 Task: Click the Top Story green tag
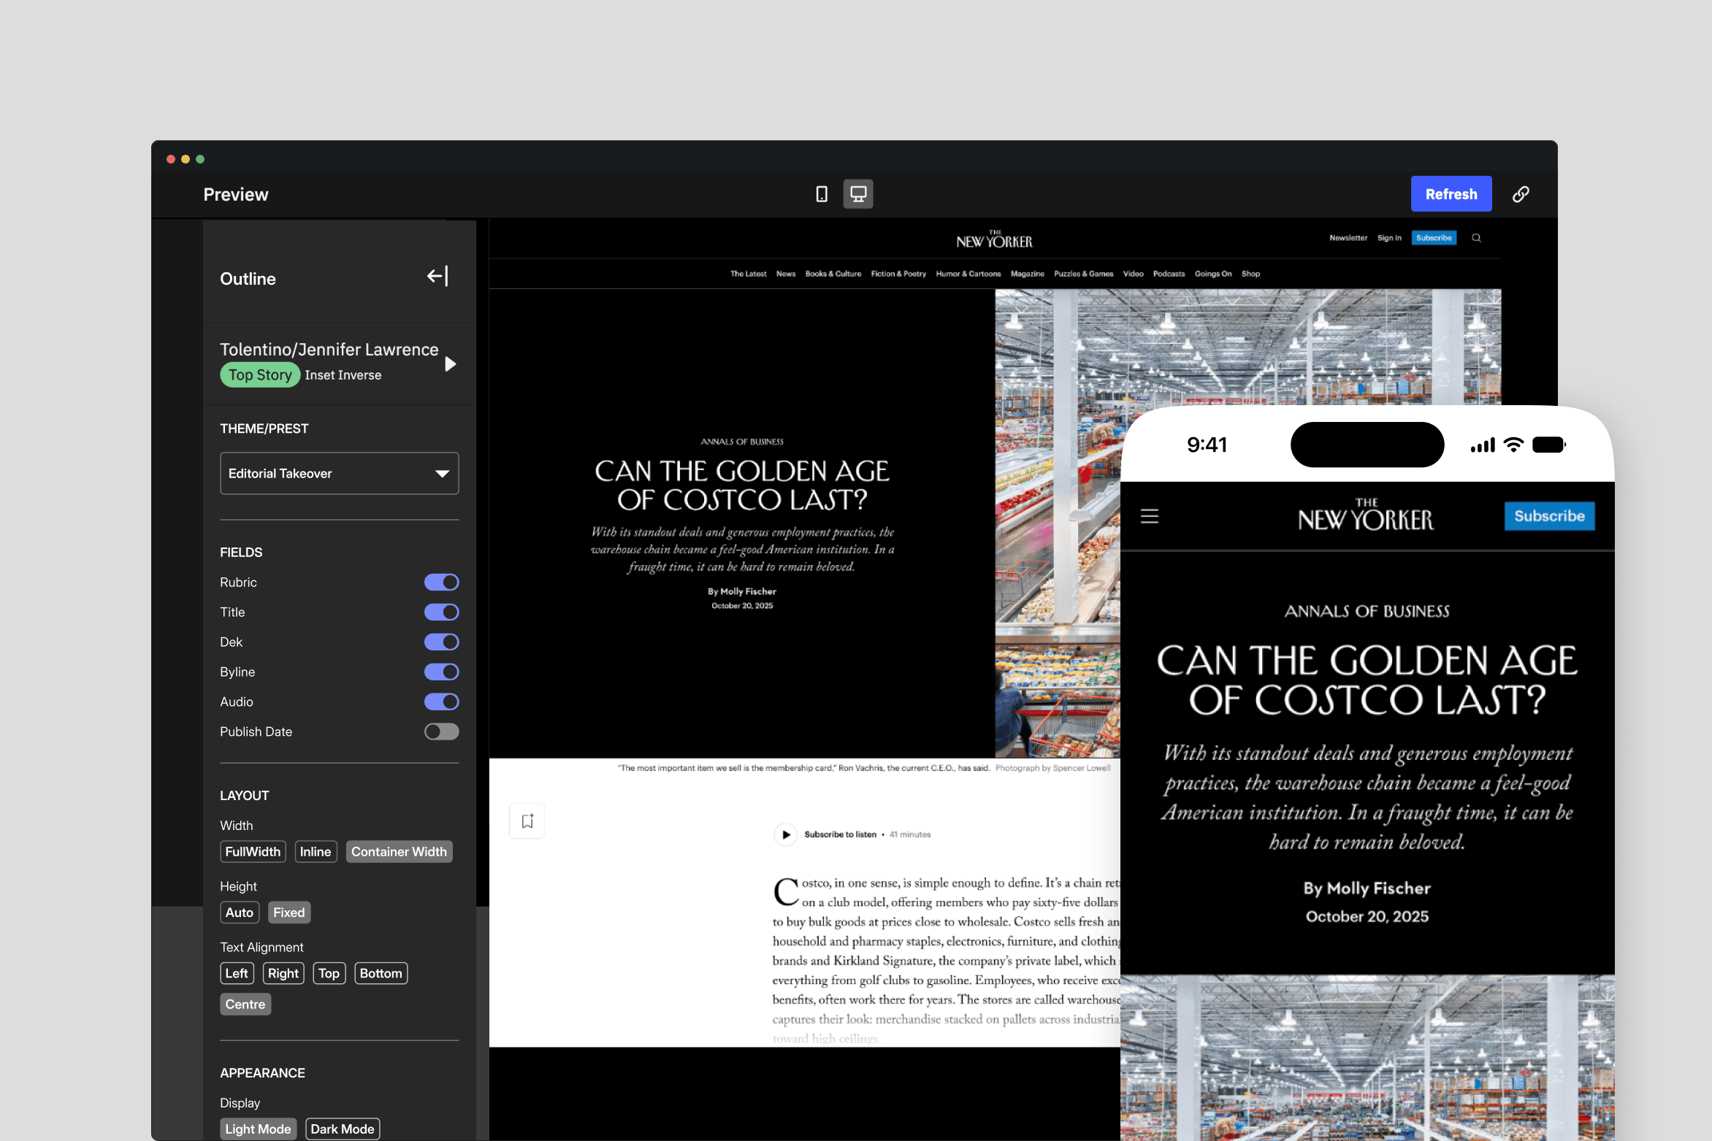tap(260, 374)
